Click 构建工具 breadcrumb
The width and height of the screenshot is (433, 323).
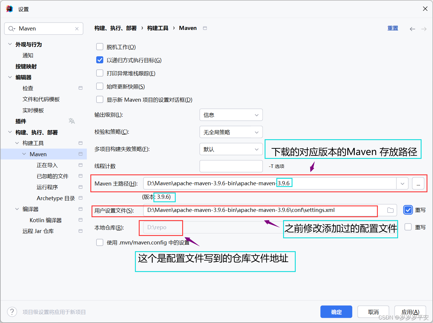tap(158, 28)
